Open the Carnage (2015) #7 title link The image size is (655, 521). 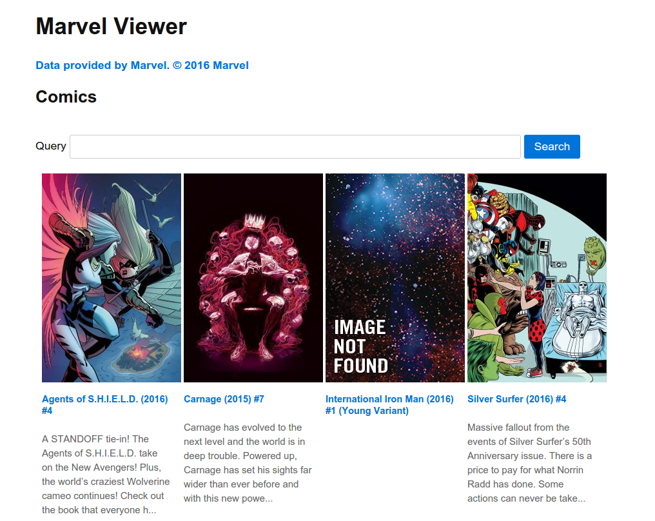pos(224,399)
